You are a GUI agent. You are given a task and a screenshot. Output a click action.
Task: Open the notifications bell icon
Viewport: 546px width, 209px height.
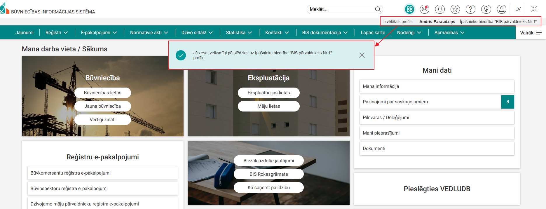point(440,9)
